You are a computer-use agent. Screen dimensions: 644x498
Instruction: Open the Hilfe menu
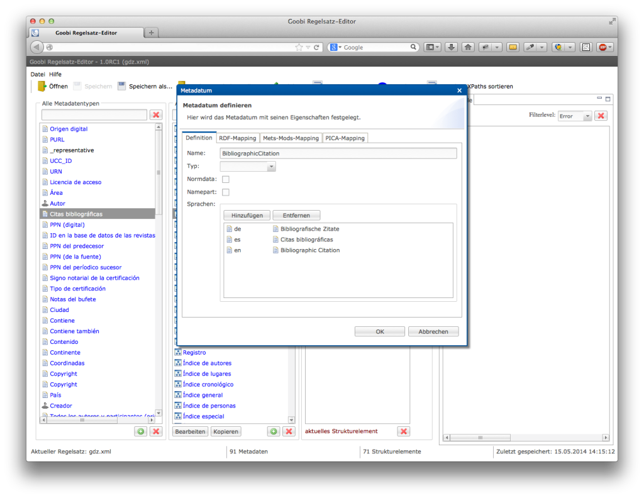coord(55,74)
